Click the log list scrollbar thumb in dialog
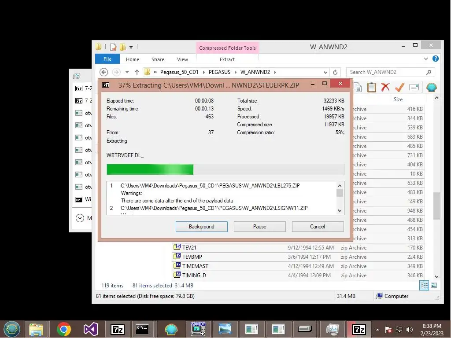The height and width of the screenshot is (338, 451). [340, 193]
